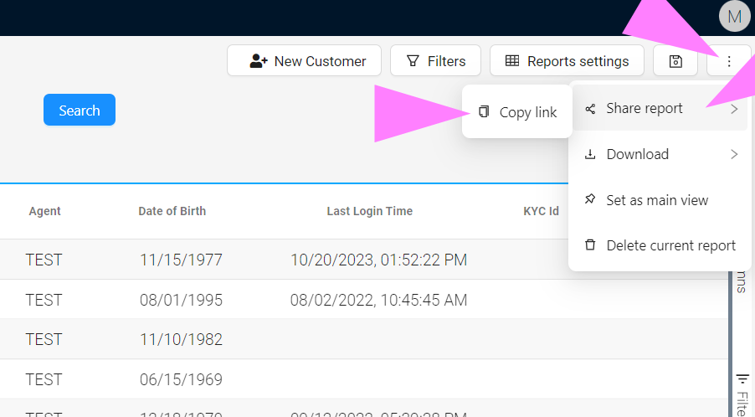The height and width of the screenshot is (417, 755).
Task: Click the share icon beside Share report
Action: pos(590,109)
